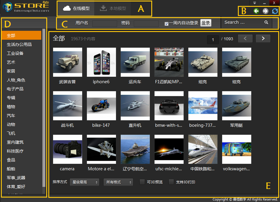Screen dimensions: 280x202
Task: Click the 密码 input field
Action: point(146,23)
